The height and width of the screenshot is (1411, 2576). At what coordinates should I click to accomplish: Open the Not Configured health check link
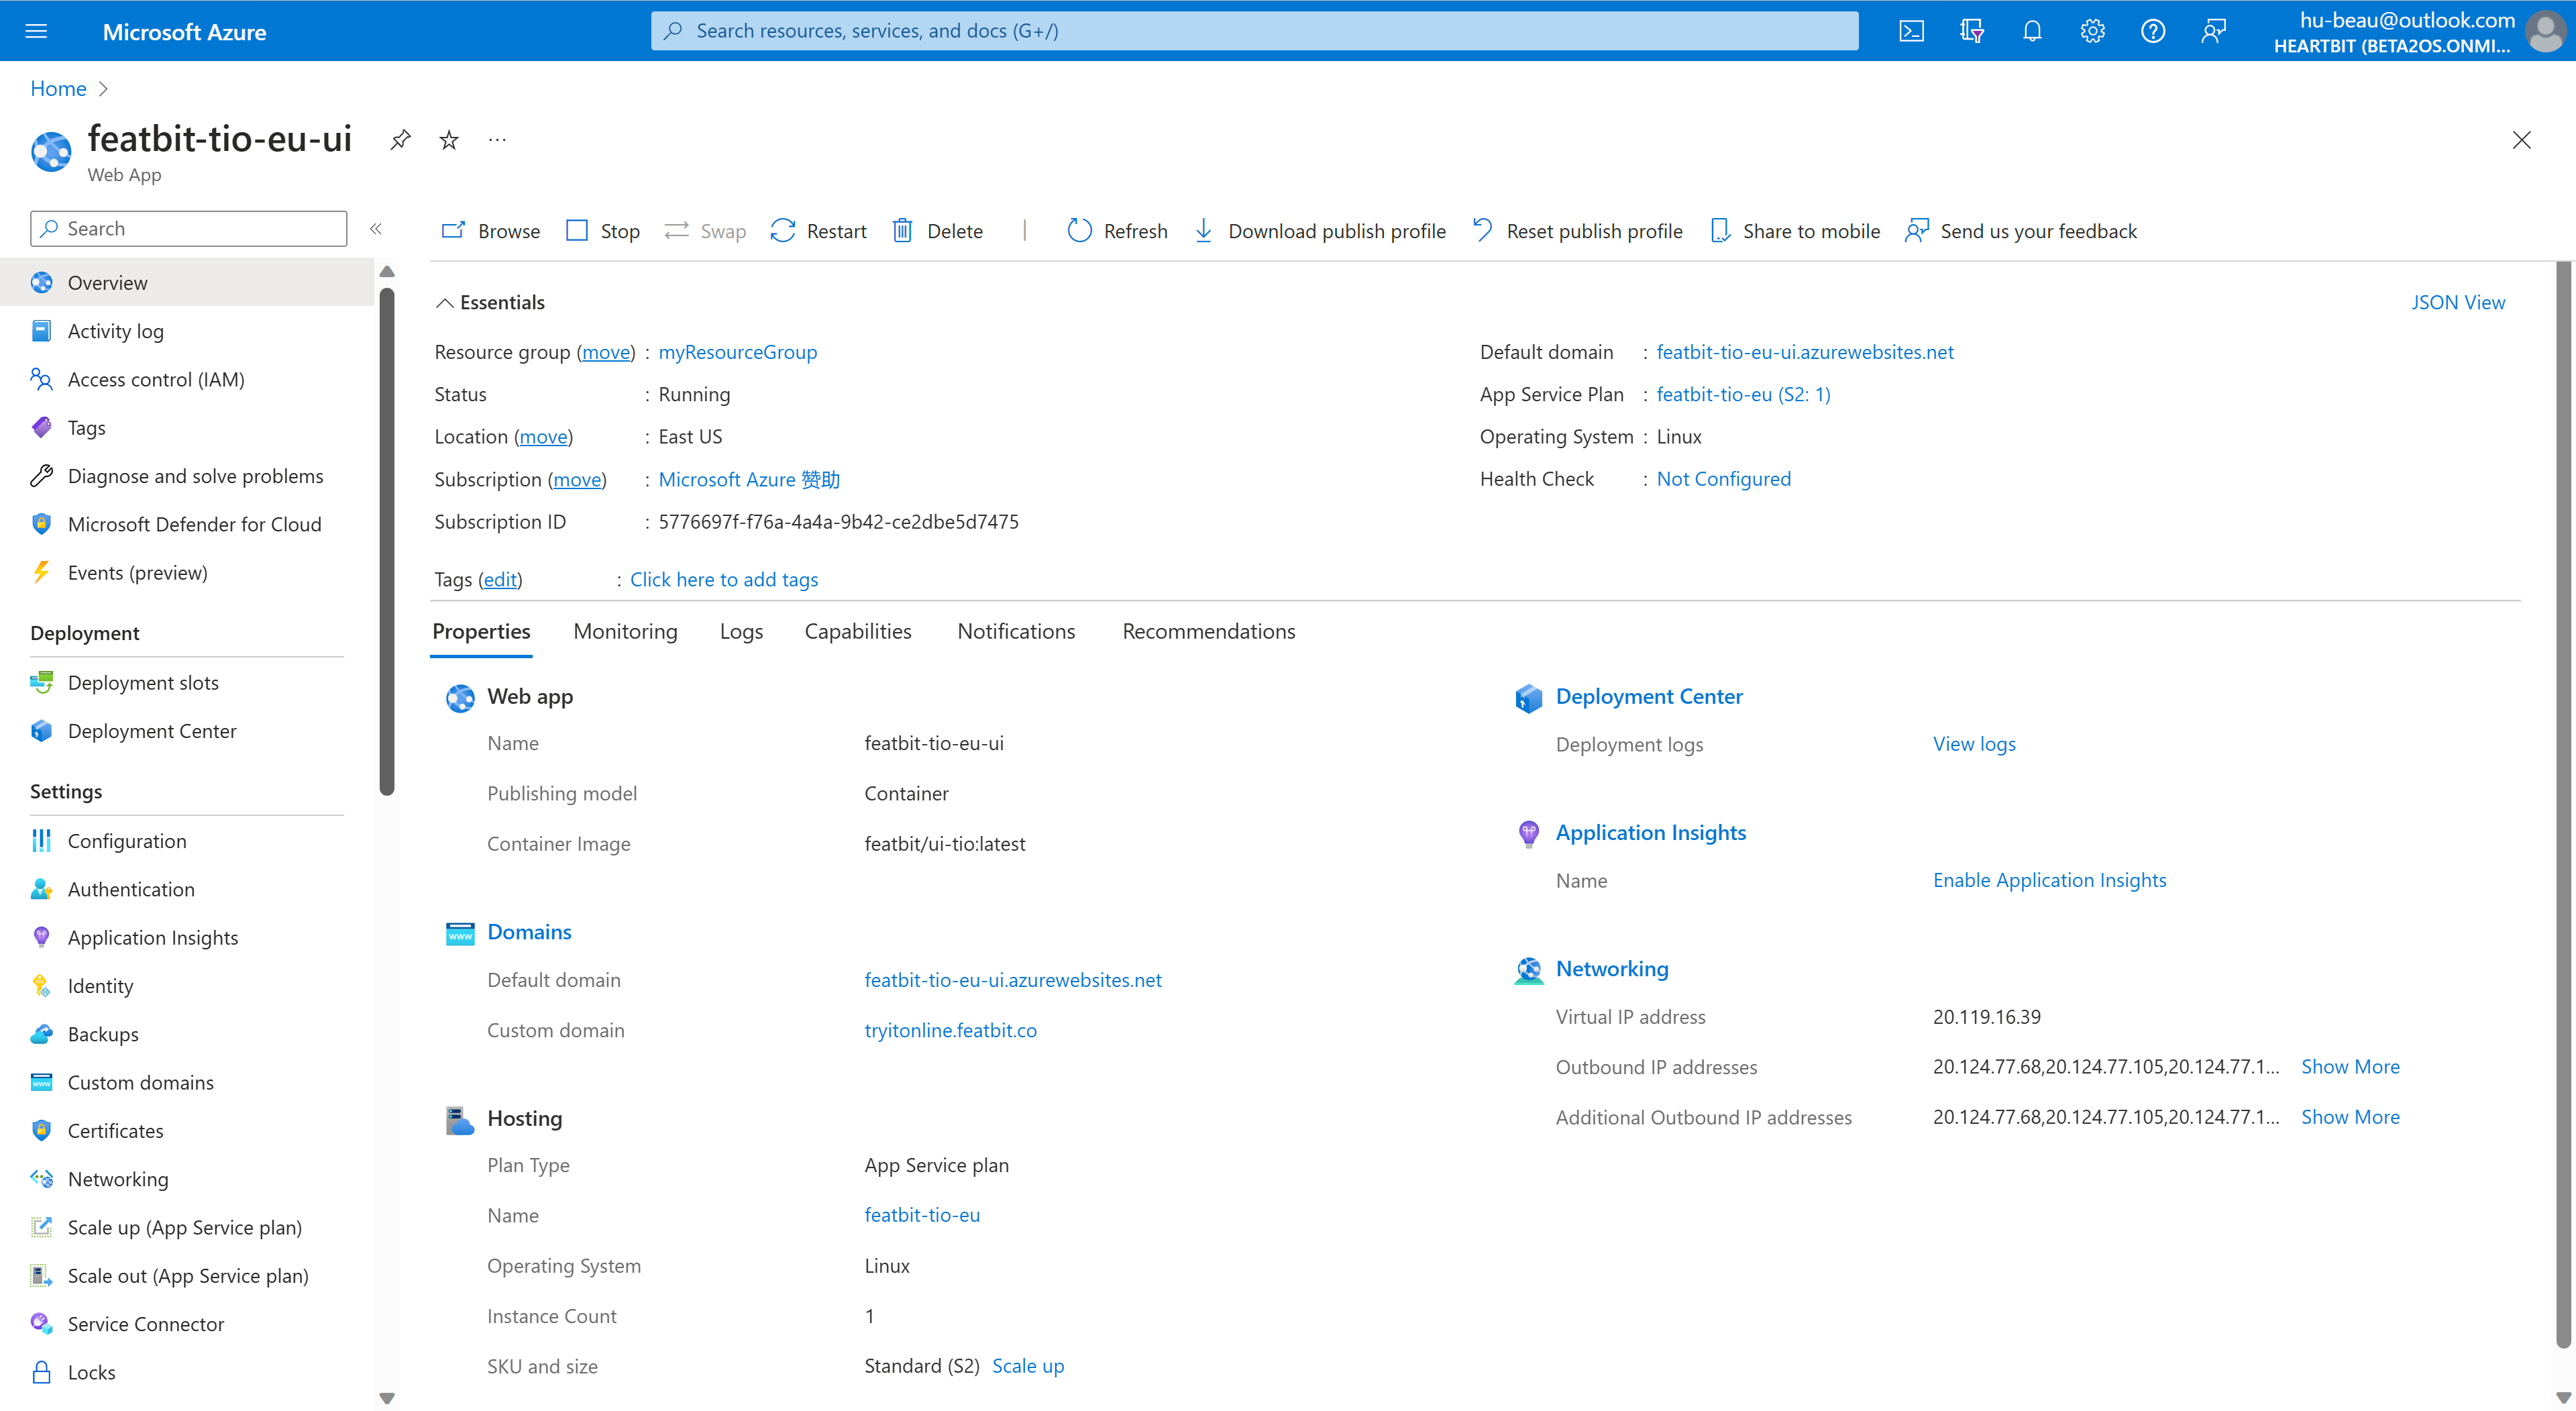pos(1723,479)
